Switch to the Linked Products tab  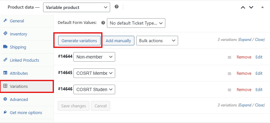tap(27, 60)
